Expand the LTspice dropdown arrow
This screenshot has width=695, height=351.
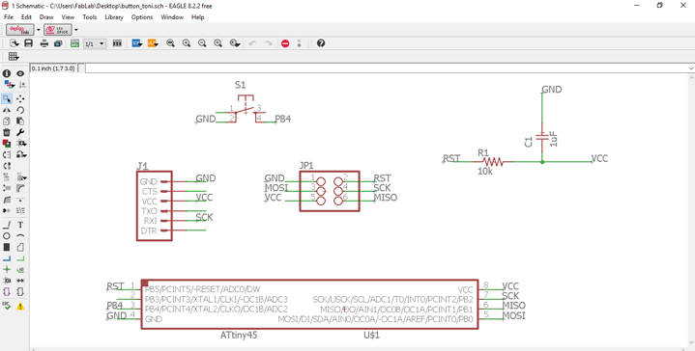coord(75,30)
